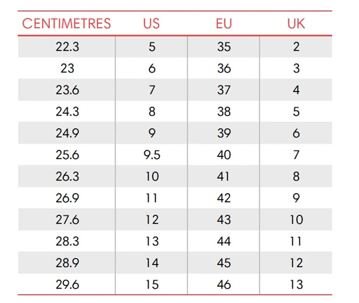Click the 26.9 centimetres cell
This screenshot has height=303, width=359.
click(67, 198)
